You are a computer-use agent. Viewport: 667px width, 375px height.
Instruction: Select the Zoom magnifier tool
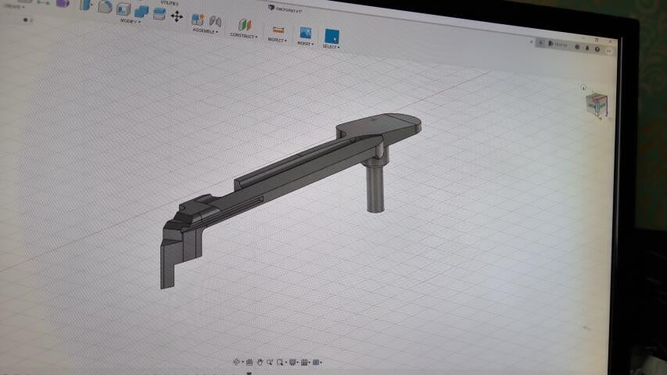pos(269,362)
